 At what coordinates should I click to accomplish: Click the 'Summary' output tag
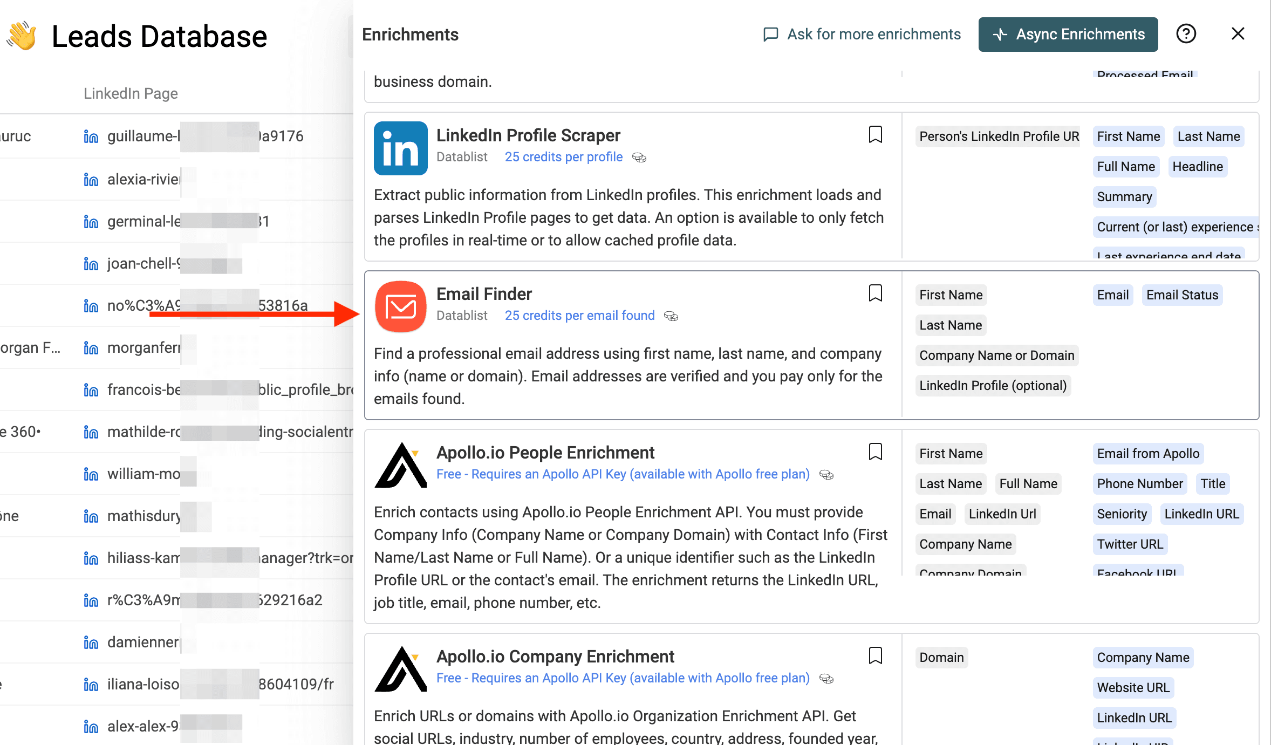[1124, 197]
